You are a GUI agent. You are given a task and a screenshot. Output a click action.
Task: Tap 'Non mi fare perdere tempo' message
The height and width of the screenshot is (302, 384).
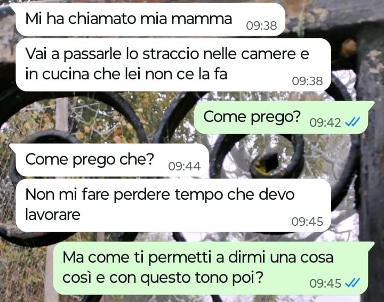coord(173,206)
